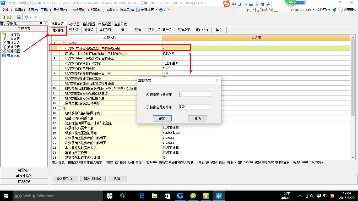
Task: Click the Sogou punctuation icon
Action: coord(245,4)
